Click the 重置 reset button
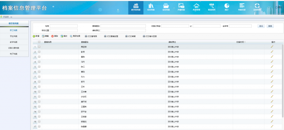The width and height of the screenshot is (284, 130). click(270, 26)
